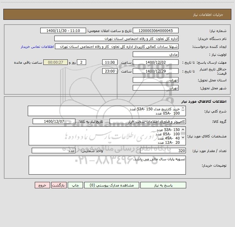Click the deadline time field 11:30
Image resolution: width=235 pixels, height=227 pixels.
coord(110,62)
